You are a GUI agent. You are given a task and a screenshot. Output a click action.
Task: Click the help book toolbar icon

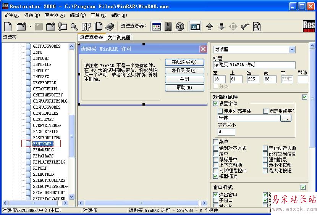[x=110, y=26]
